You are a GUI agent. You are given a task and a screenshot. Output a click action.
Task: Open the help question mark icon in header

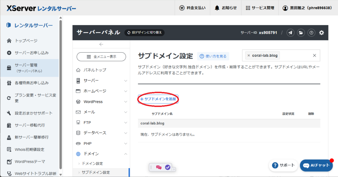pyautogui.click(x=311, y=33)
